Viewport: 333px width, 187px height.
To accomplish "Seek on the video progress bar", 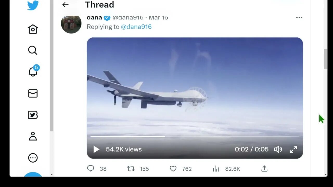I will pyautogui.click(x=195, y=136).
